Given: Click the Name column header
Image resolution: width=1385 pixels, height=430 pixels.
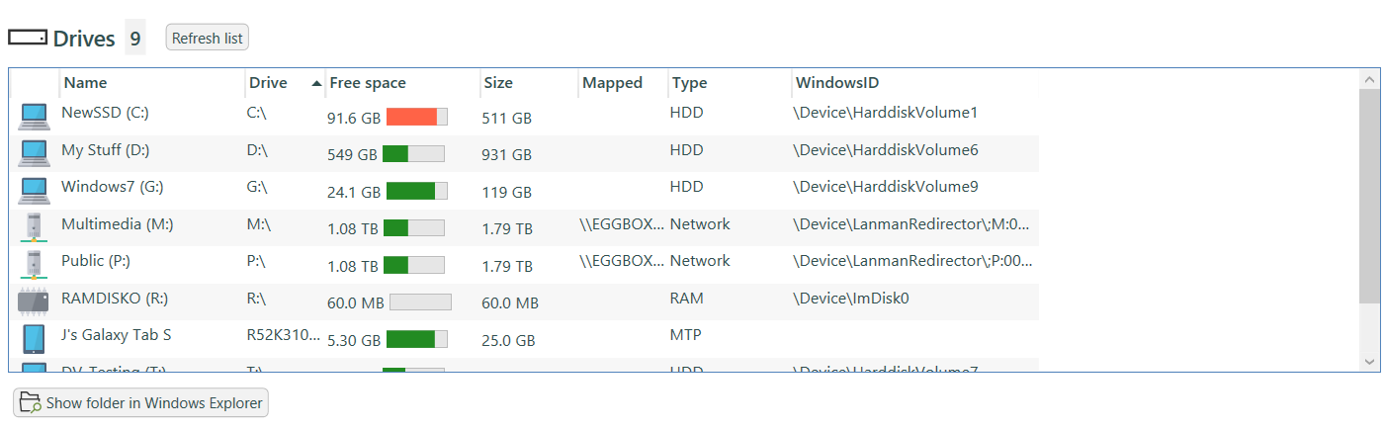Looking at the screenshot, I should 86,83.
